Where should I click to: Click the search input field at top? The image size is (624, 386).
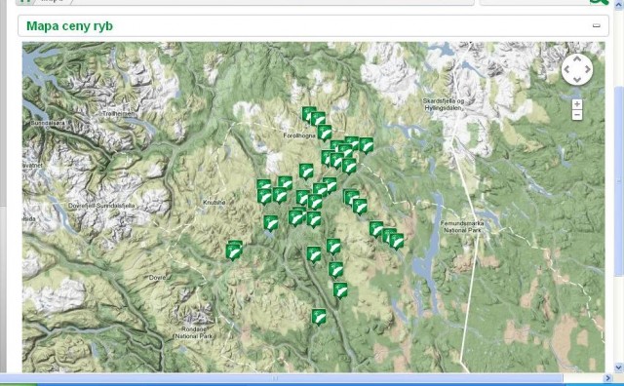(533, 2)
